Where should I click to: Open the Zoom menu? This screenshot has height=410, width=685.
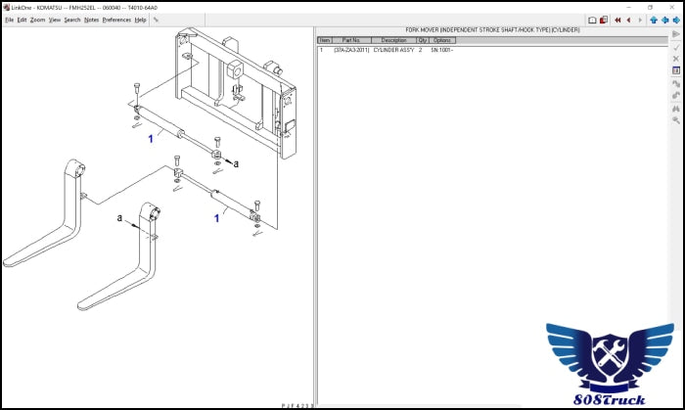37,20
